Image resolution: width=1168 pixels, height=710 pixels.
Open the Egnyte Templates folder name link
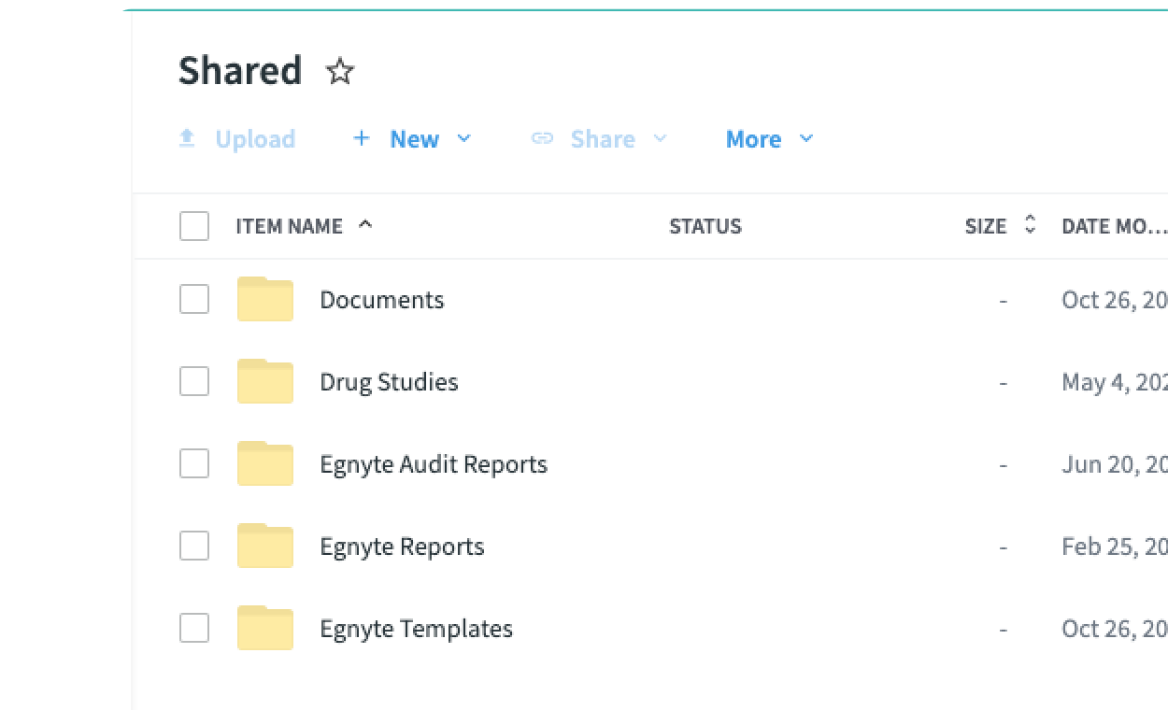coord(416,629)
